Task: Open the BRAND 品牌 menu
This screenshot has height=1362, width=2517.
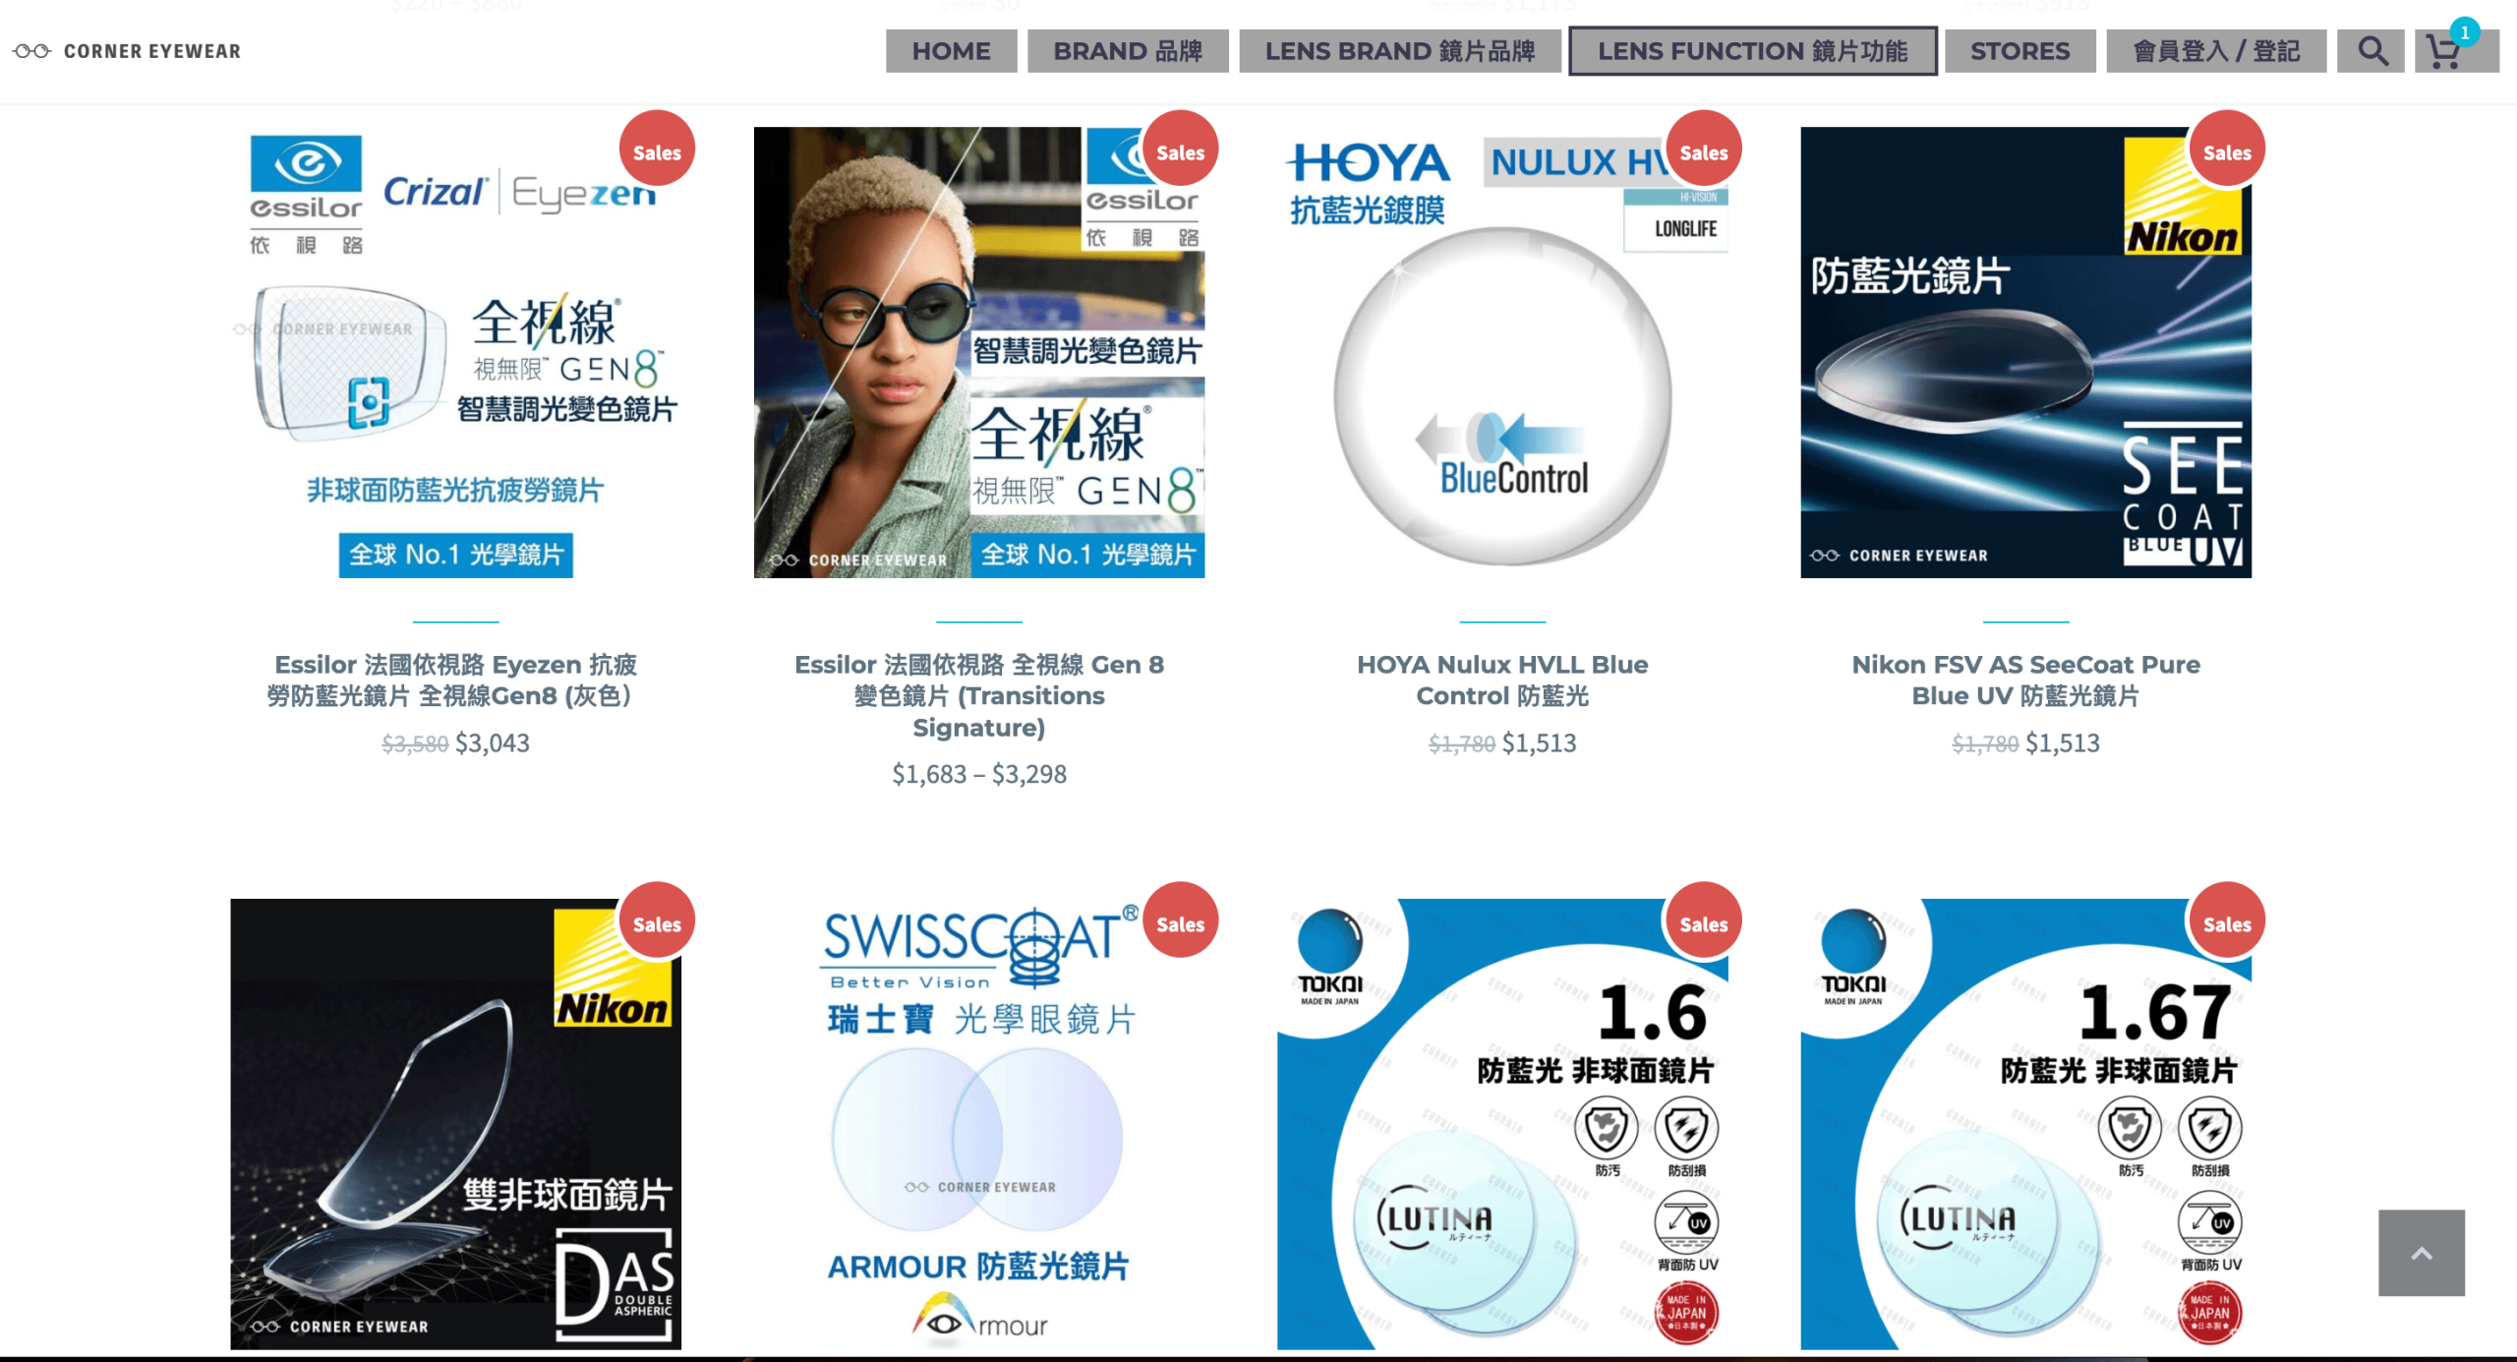Action: (x=1128, y=51)
